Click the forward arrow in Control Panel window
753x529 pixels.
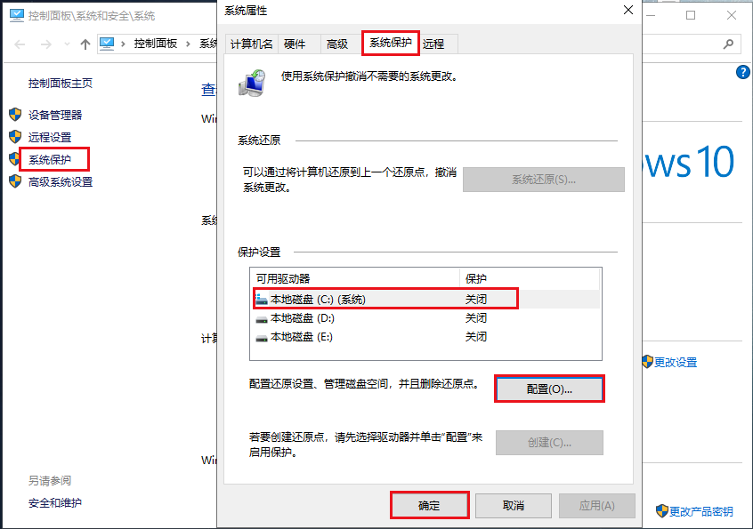click(x=46, y=44)
